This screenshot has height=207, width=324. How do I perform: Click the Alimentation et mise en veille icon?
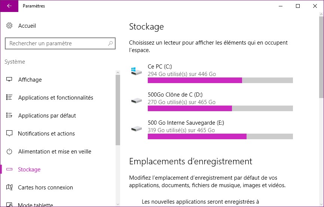9,152
